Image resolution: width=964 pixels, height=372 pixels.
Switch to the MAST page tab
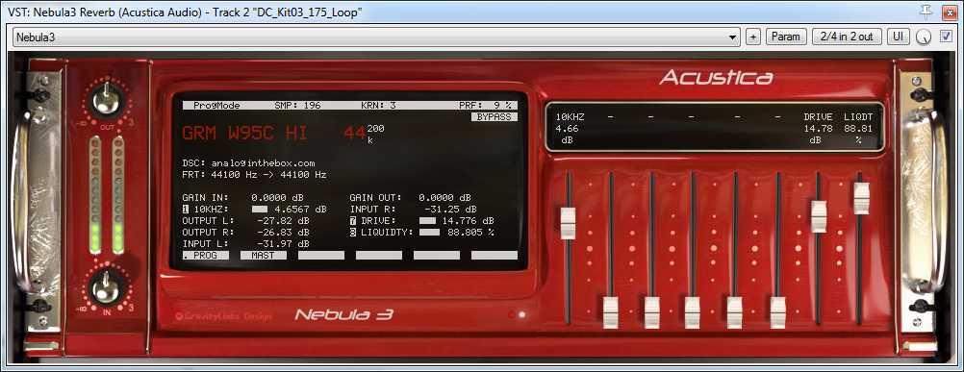pos(264,256)
